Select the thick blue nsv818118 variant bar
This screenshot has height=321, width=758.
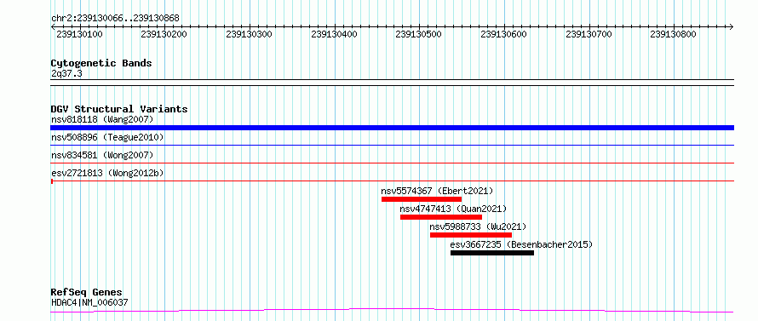[x=392, y=128]
